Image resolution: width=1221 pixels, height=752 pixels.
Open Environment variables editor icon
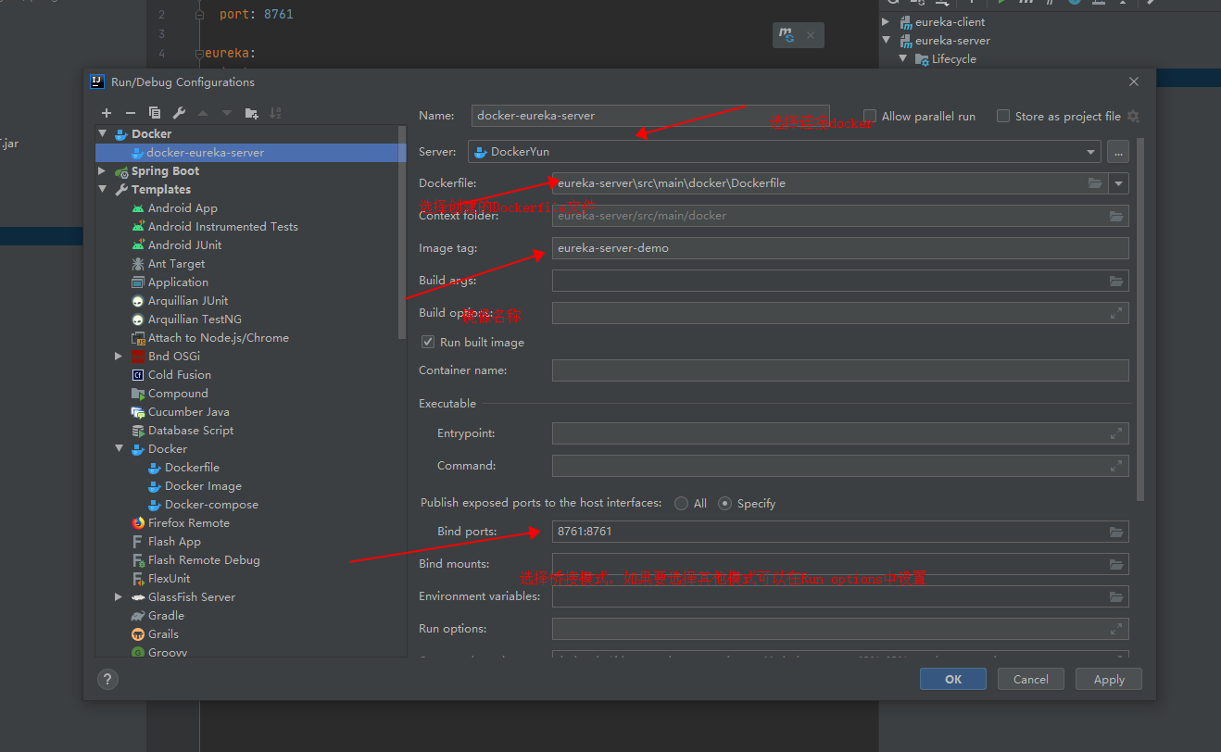pyautogui.click(x=1116, y=596)
